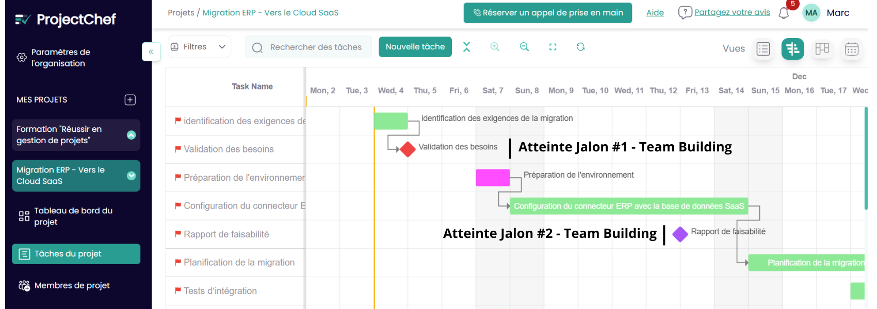Switch to the list view icon
This screenshot has width=877, height=309.
763,49
